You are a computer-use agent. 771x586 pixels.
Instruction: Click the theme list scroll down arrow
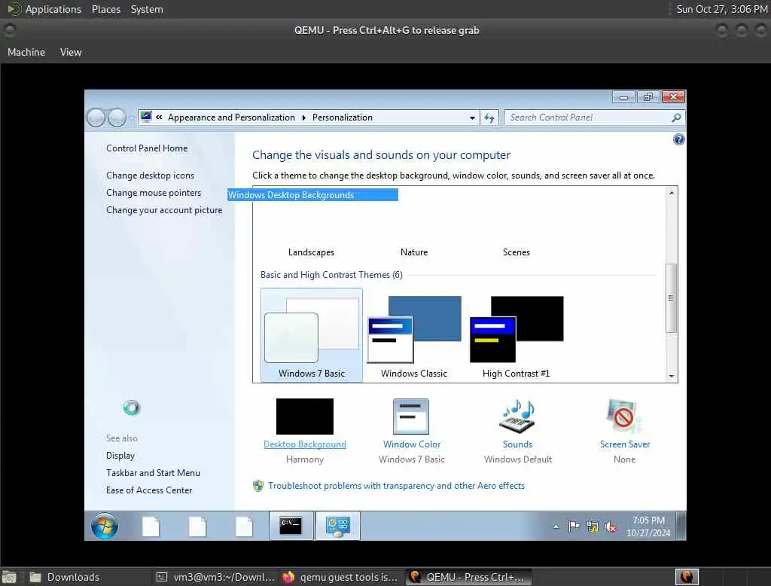click(x=671, y=376)
